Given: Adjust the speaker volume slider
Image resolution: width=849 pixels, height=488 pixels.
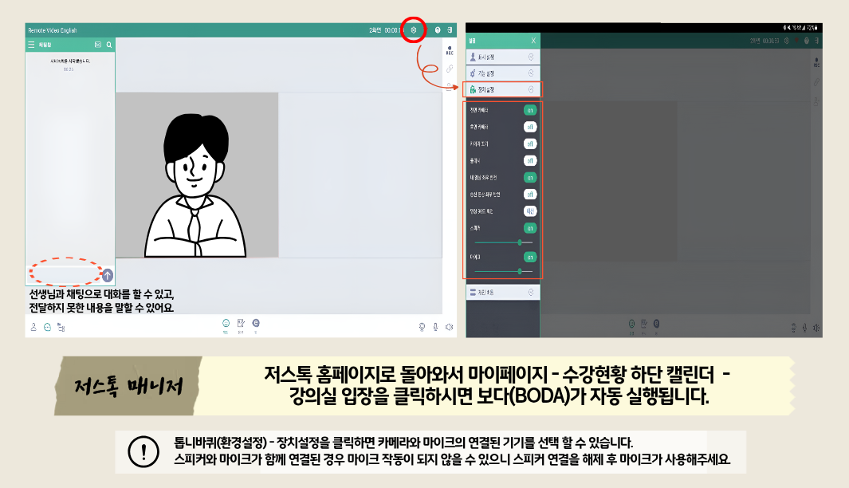Looking at the screenshot, I should click(519, 242).
